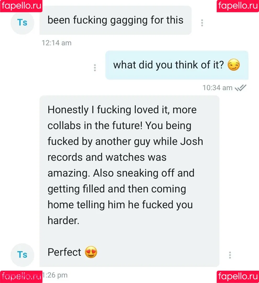Screen dimensions: 259x283
Task: Tap the Ts avatar next to the Perfect message
Action: [22, 255]
